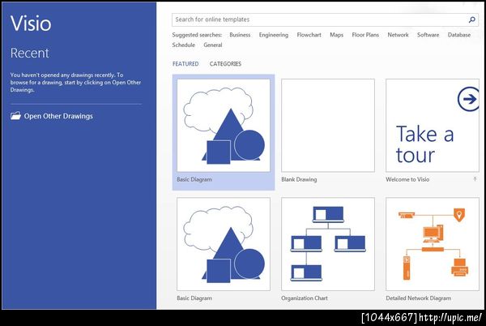Select the highlighted Basic Diagram template

click(x=224, y=132)
